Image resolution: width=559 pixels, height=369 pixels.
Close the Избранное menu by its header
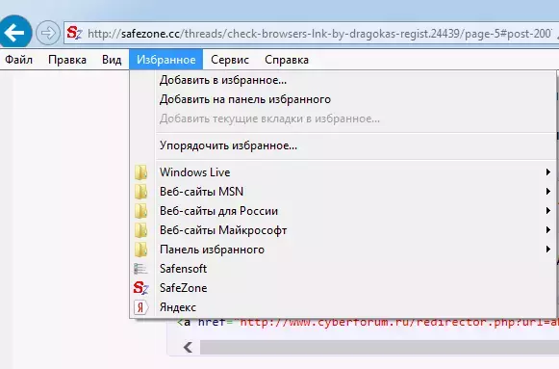click(x=166, y=60)
